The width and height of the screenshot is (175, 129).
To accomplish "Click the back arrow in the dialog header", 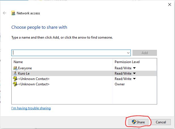I will coord(5,13).
